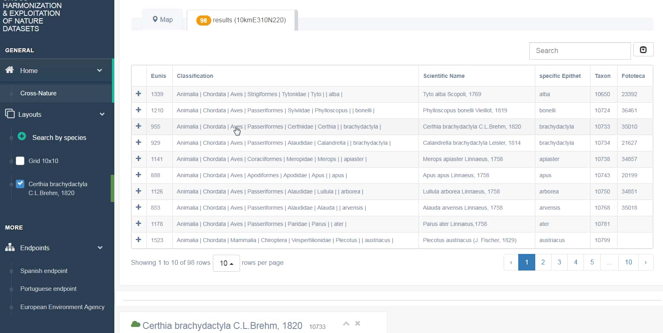Expand row details for Eunis 1210
This screenshot has height=333, width=663.
[x=139, y=110]
